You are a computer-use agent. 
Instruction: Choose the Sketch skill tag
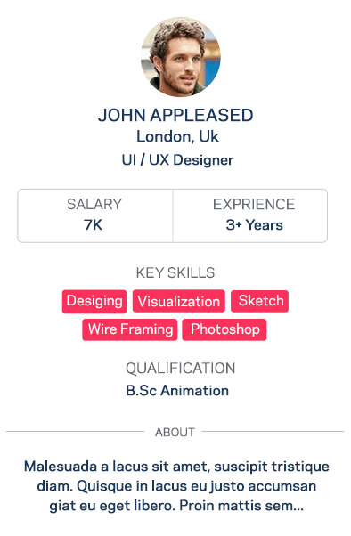[259, 301]
